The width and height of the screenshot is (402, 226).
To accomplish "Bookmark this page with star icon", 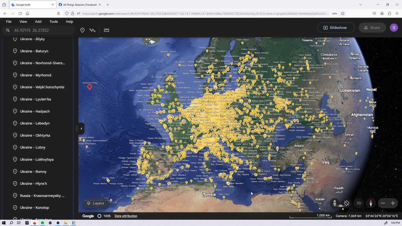I will (343, 13).
